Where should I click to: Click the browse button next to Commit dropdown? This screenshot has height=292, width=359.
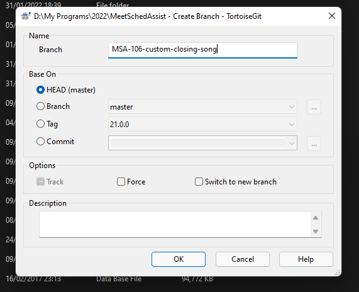[x=314, y=143]
